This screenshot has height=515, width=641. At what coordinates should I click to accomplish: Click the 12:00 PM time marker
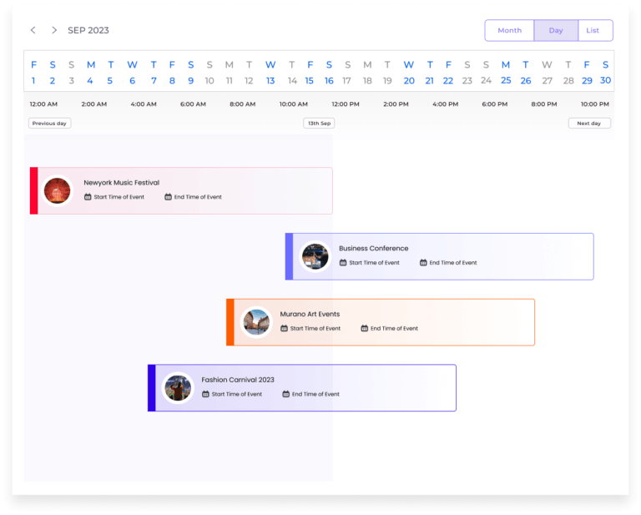(346, 104)
